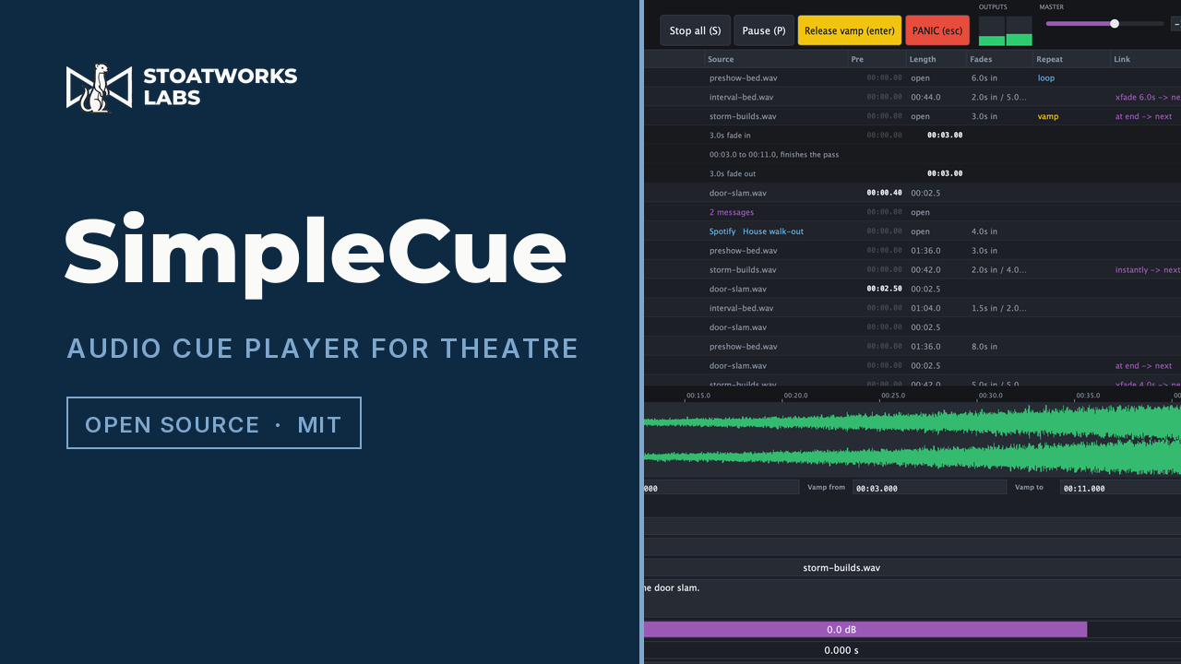The image size is (1181, 664).
Task: Select the storm-builds.wav cue marked vamp
Action: [913, 116]
